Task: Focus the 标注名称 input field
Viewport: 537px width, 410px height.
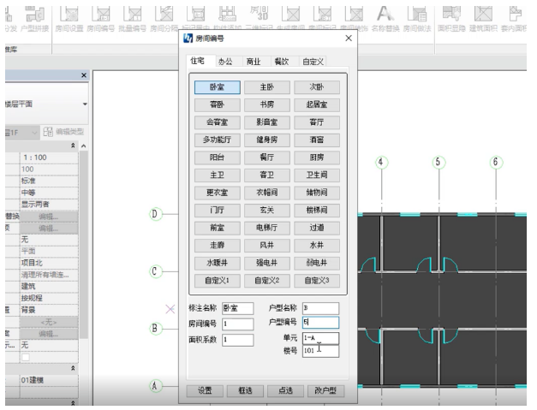Action: 238,308
